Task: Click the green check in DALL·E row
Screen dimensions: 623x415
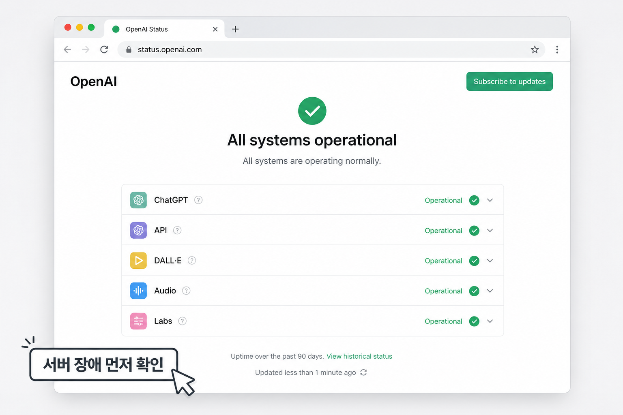Action: coord(474,261)
